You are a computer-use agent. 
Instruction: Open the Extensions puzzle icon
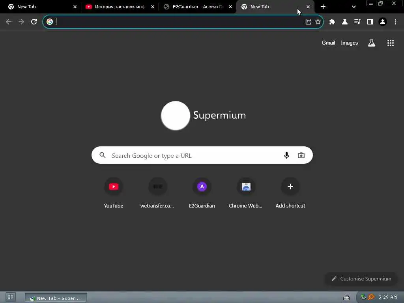332,22
